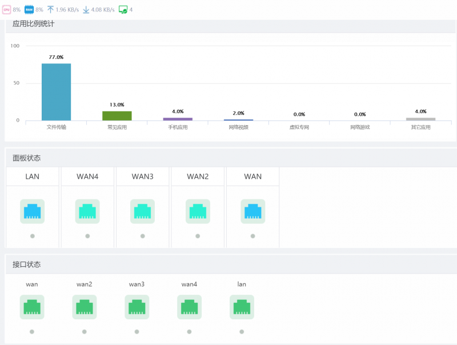Click the CPU usage icon
The width and height of the screenshot is (457, 345).
[6, 10]
